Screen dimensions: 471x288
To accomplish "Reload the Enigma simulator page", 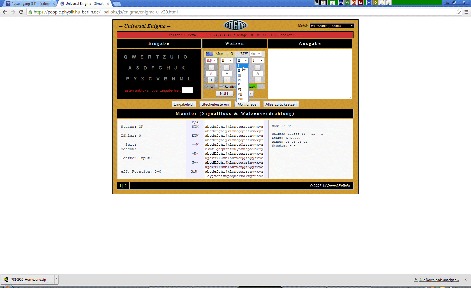I will [21, 12].
